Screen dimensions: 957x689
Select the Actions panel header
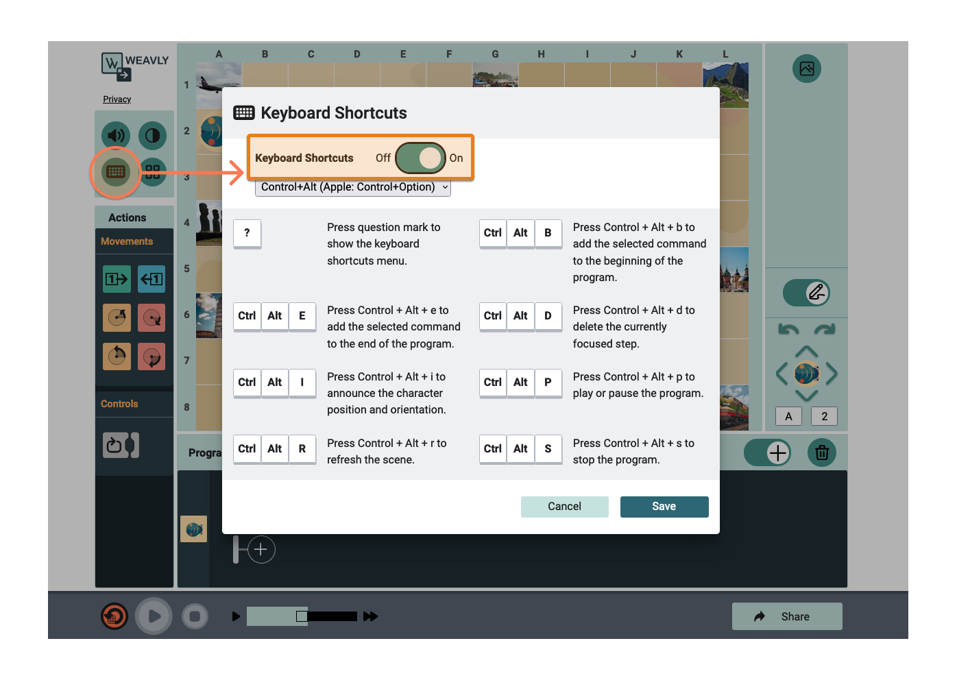pyautogui.click(x=126, y=217)
